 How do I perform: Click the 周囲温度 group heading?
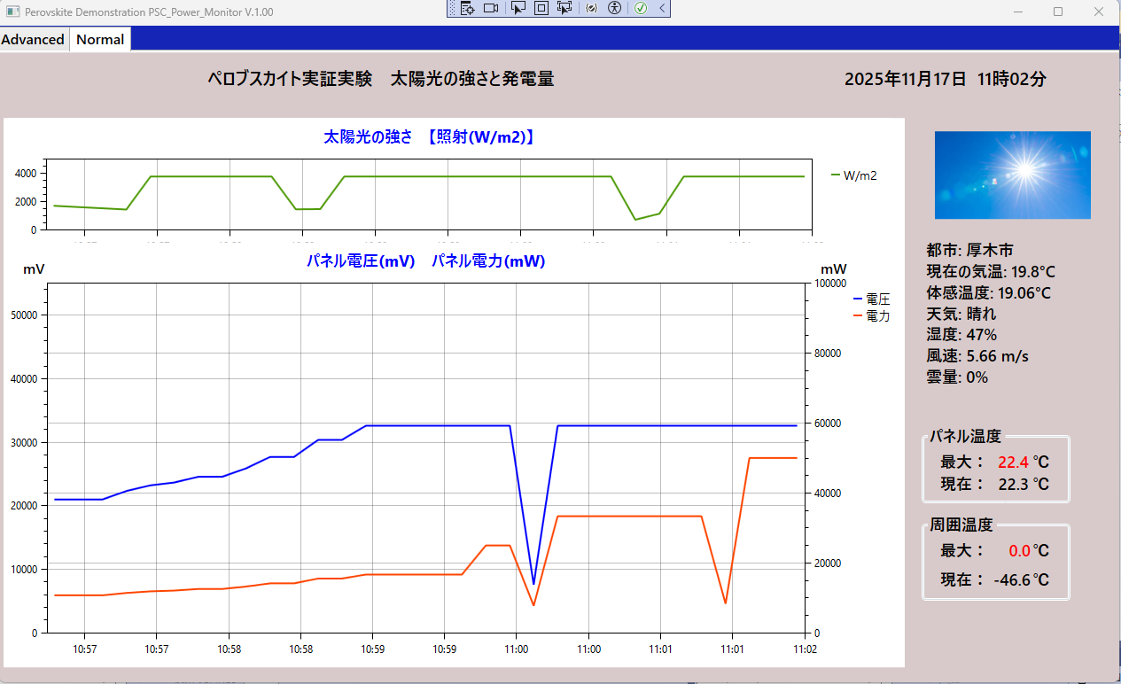[x=961, y=525]
